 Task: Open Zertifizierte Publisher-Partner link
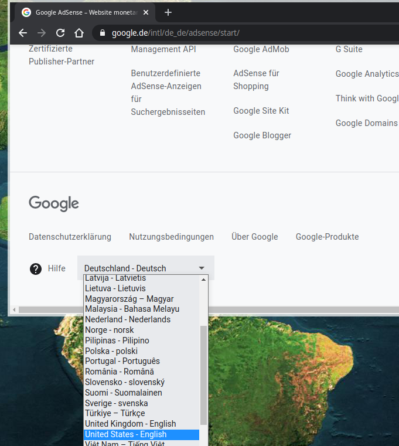(62, 55)
